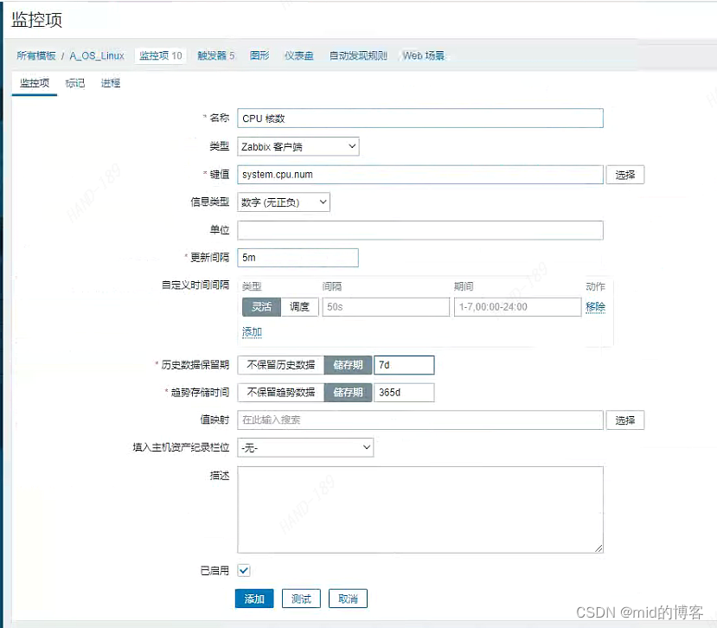Go to the 仪表盘 navigation tab

(x=299, y=56)
